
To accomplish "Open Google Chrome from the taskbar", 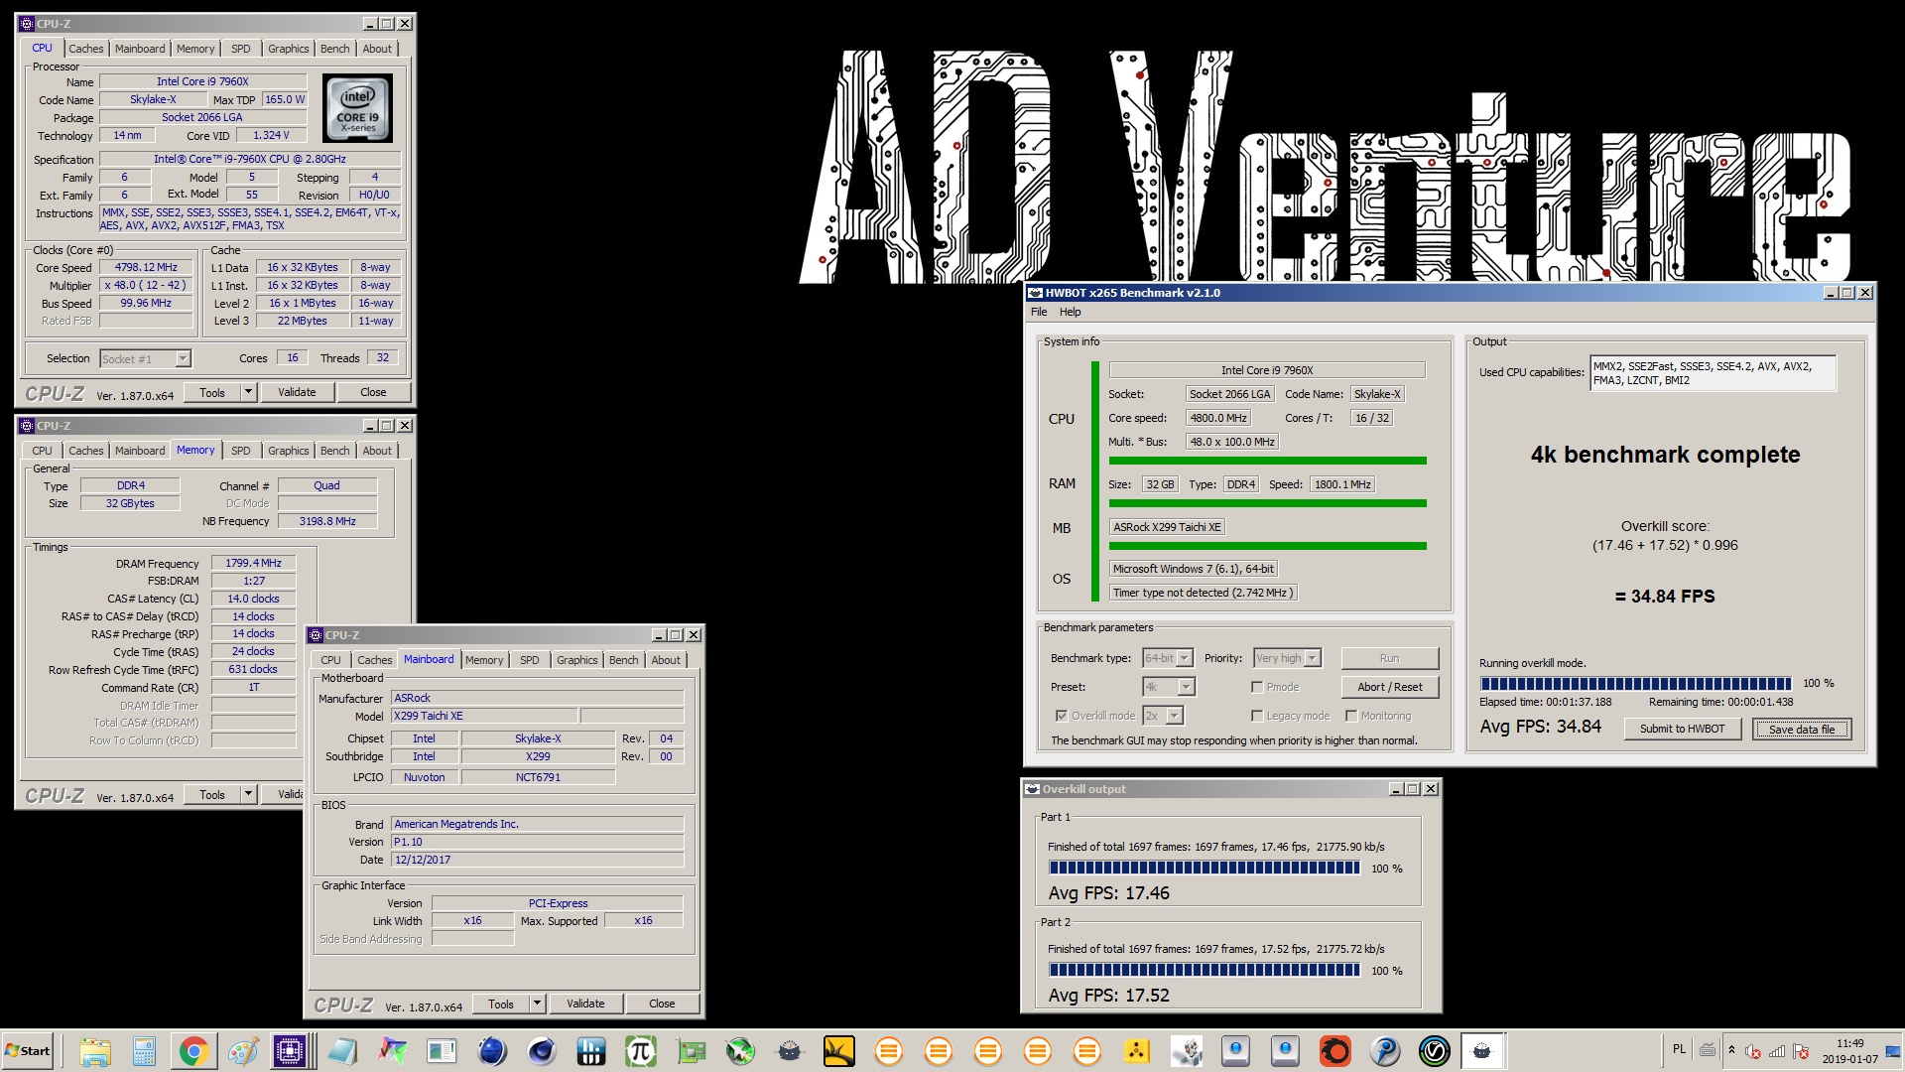I will click(193, 1051).
